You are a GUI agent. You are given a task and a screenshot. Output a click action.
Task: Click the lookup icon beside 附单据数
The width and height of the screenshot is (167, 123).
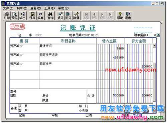click(x=158, y=35)
